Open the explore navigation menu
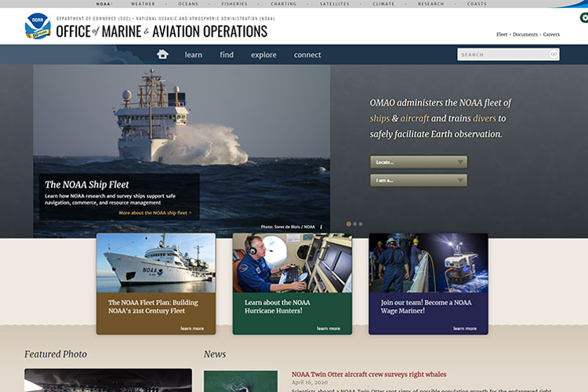This screenshot has width=588, height=392. [x=263, y=55]
